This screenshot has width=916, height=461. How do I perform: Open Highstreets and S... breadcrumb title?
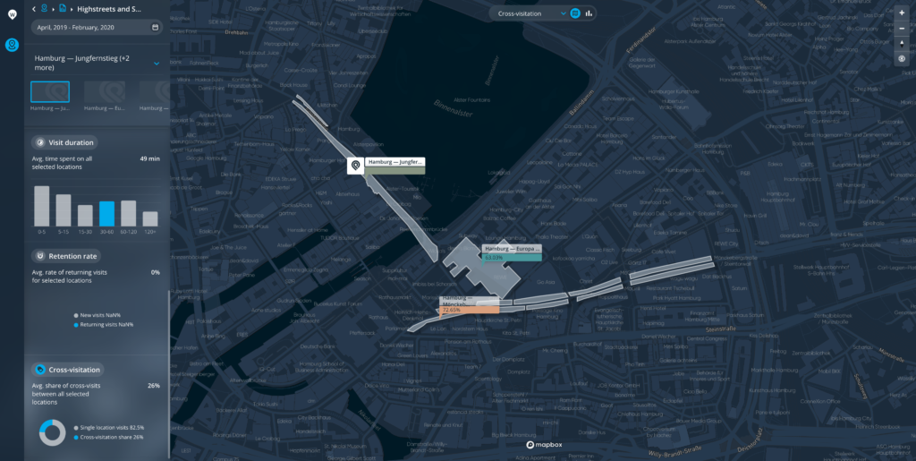pos(109,9)
